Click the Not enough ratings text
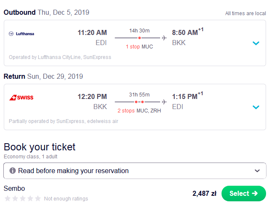Screen dimensions: 277x211 pos(66,199)
